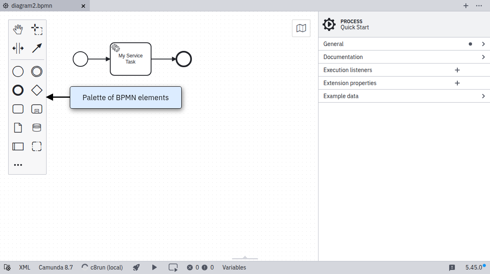Activate the Global Connect arrow tool
Viewport: 490px width, 274px height.
(x=37, y=48)
